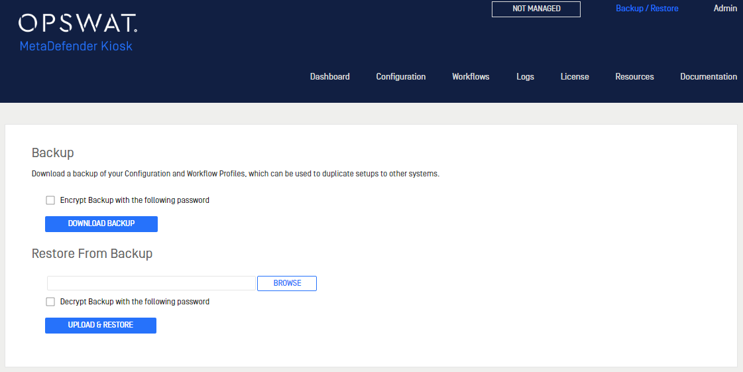Viewport: 743px width, 372px height.
Task: Open the Logs section
Action: [525, 77]
